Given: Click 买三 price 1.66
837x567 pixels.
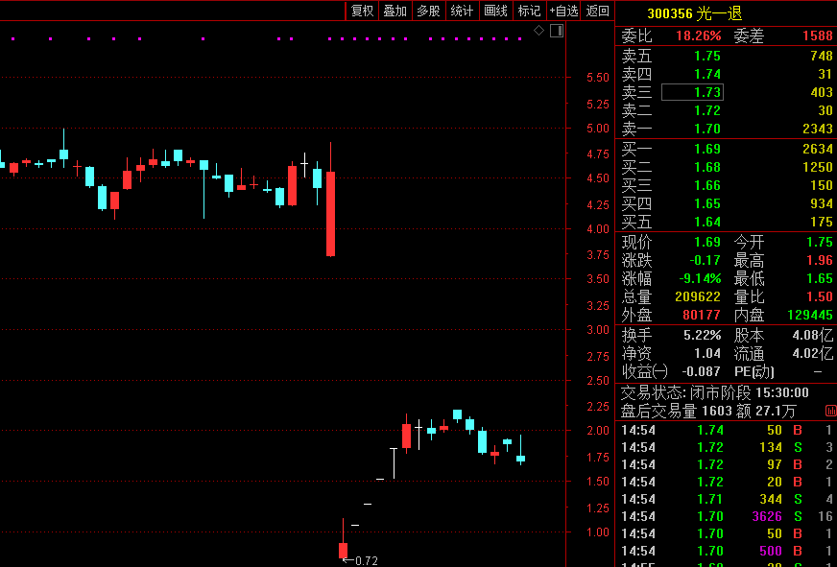Looking at the screenshot, I should point(707,185).
